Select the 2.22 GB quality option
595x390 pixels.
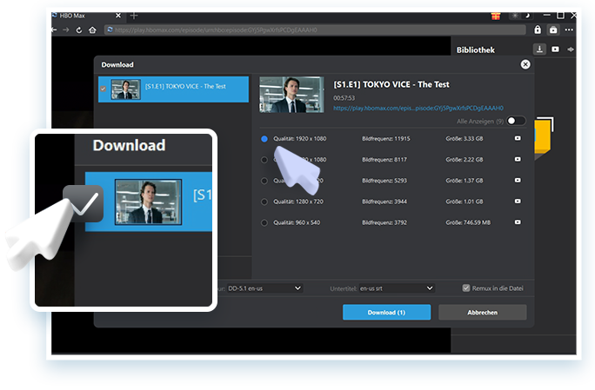click(x=264, y=160)
